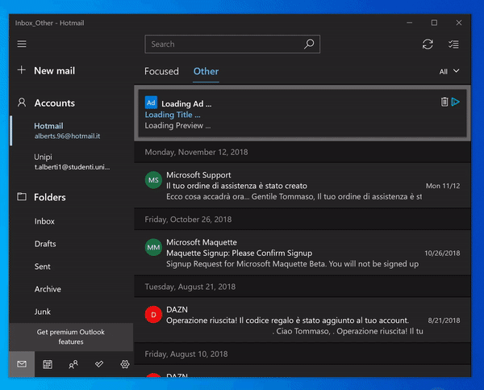The width and height of the screenshot is (484, 390).
Task: Open Settings gear icon
Action: [125, 364]
